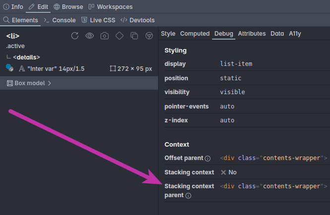330x215 pixels.
Task: Click the display value list-item
Action: [x=236, y=64]
